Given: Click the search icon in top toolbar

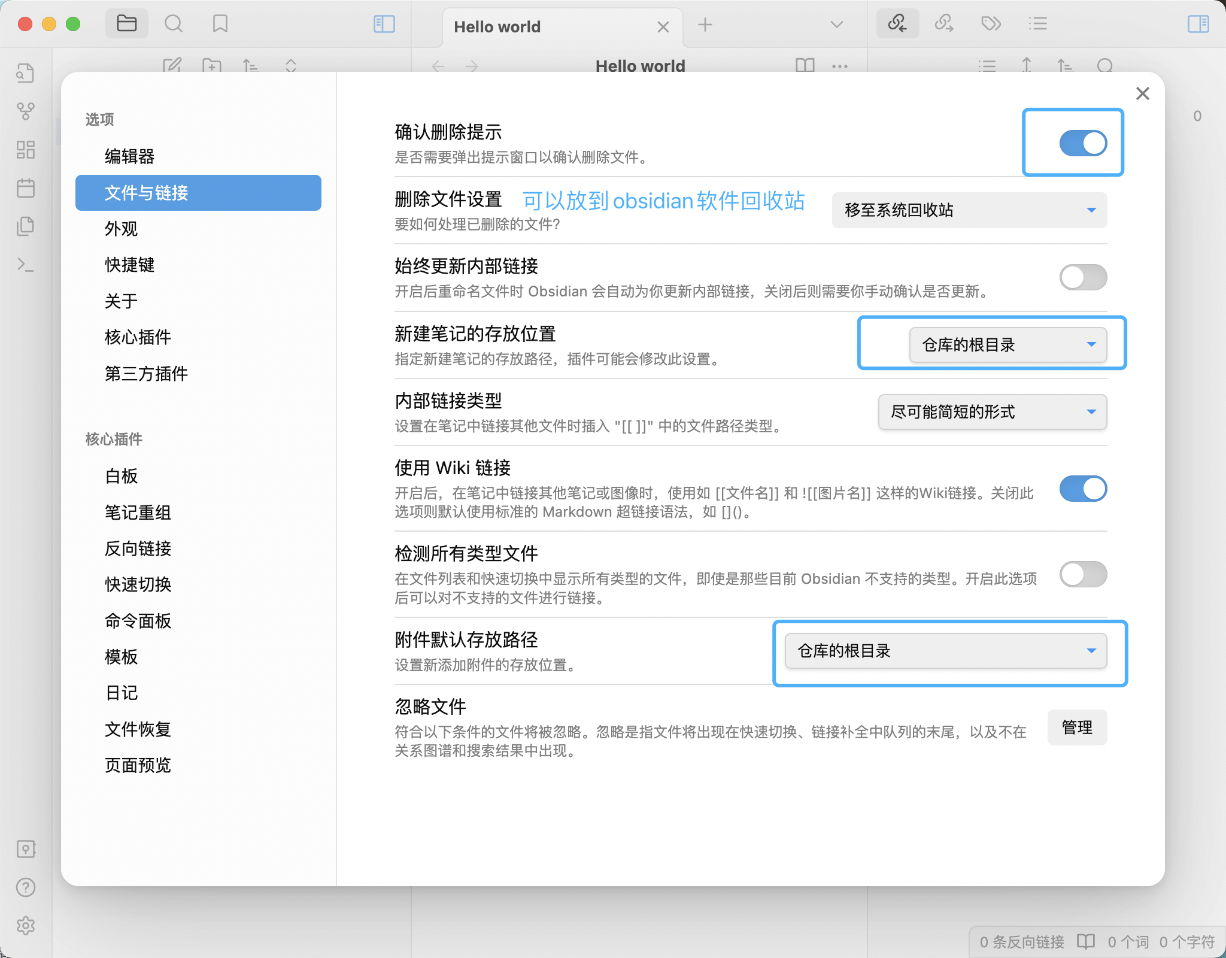Looking at the screenshot, I should (174, 24).
